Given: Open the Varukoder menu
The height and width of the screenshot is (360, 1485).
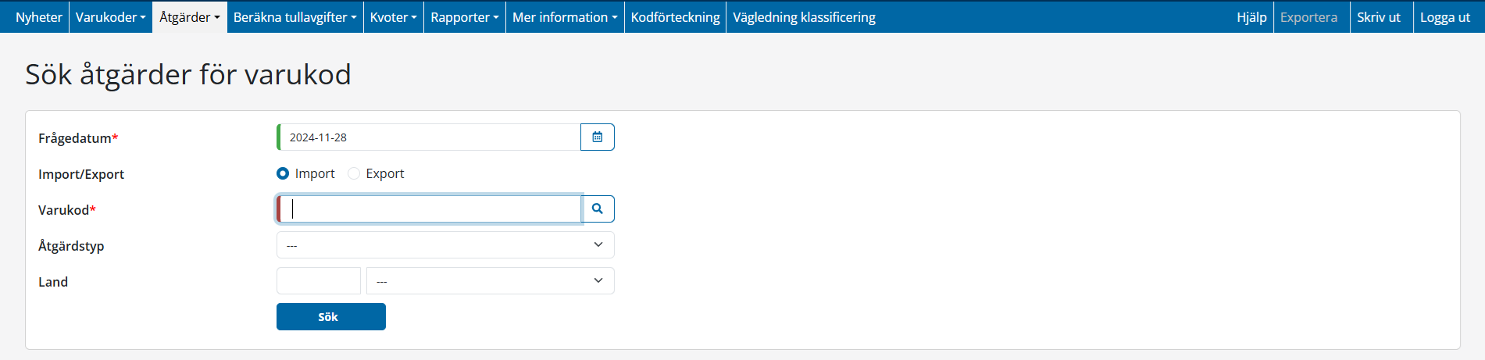Looking at the screenshot, I should pos(110,17).
